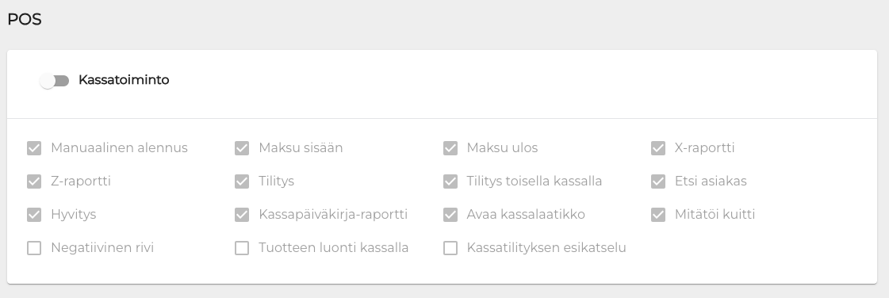
Task: Check Tuotteen luonti kassalla box
Action: click(x=242, y=248)
